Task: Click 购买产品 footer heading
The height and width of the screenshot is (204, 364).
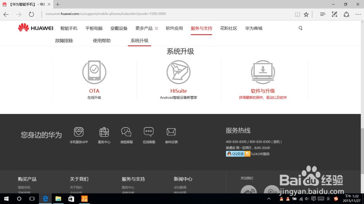Action: click(27, 179)
